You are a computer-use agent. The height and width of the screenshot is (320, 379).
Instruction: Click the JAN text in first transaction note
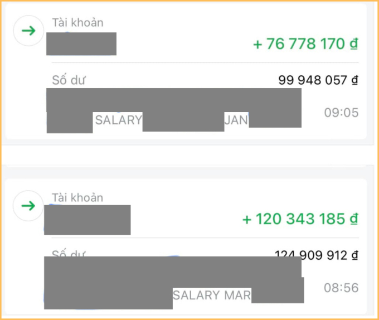236,120
